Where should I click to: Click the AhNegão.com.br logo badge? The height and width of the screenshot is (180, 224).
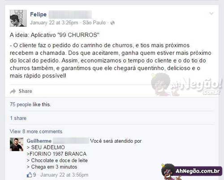coord(192,171)
